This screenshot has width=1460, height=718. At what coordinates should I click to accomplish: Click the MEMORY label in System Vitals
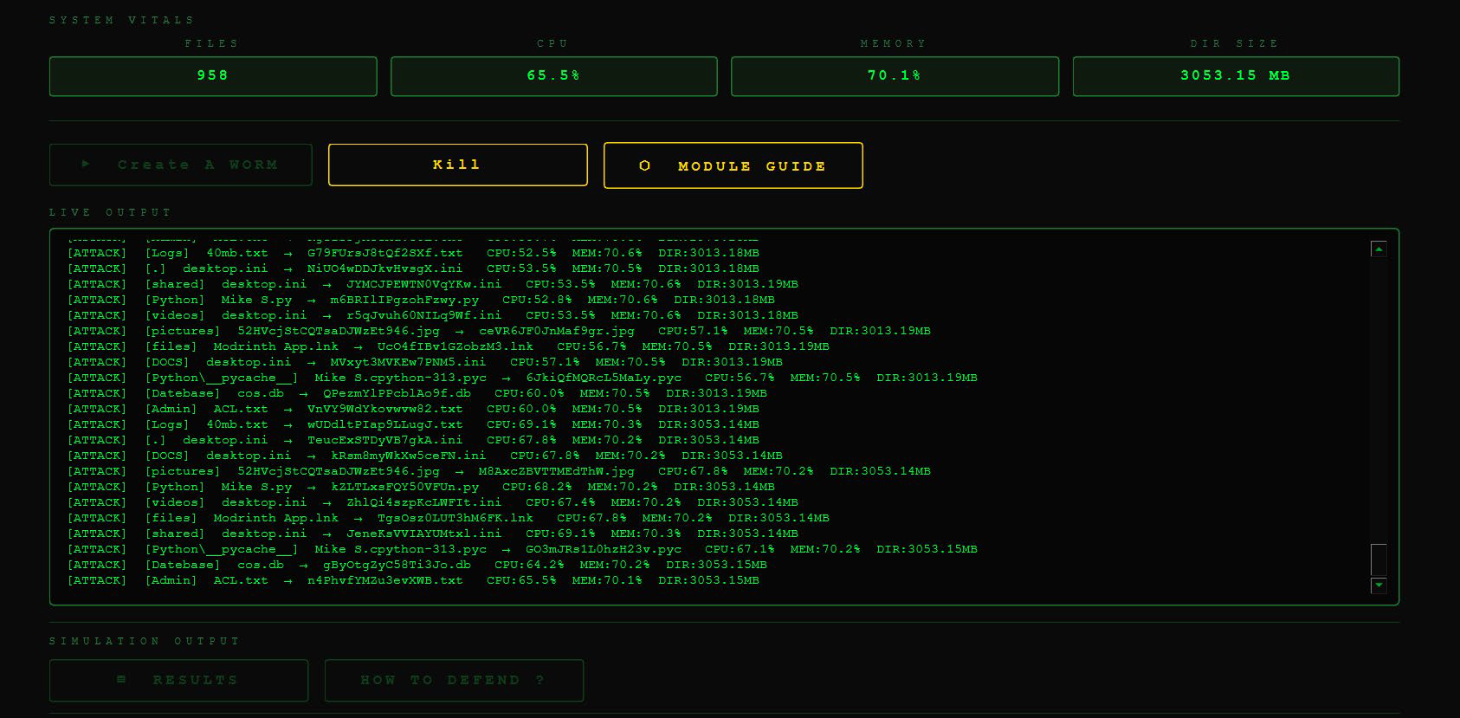tap(894, 43)
